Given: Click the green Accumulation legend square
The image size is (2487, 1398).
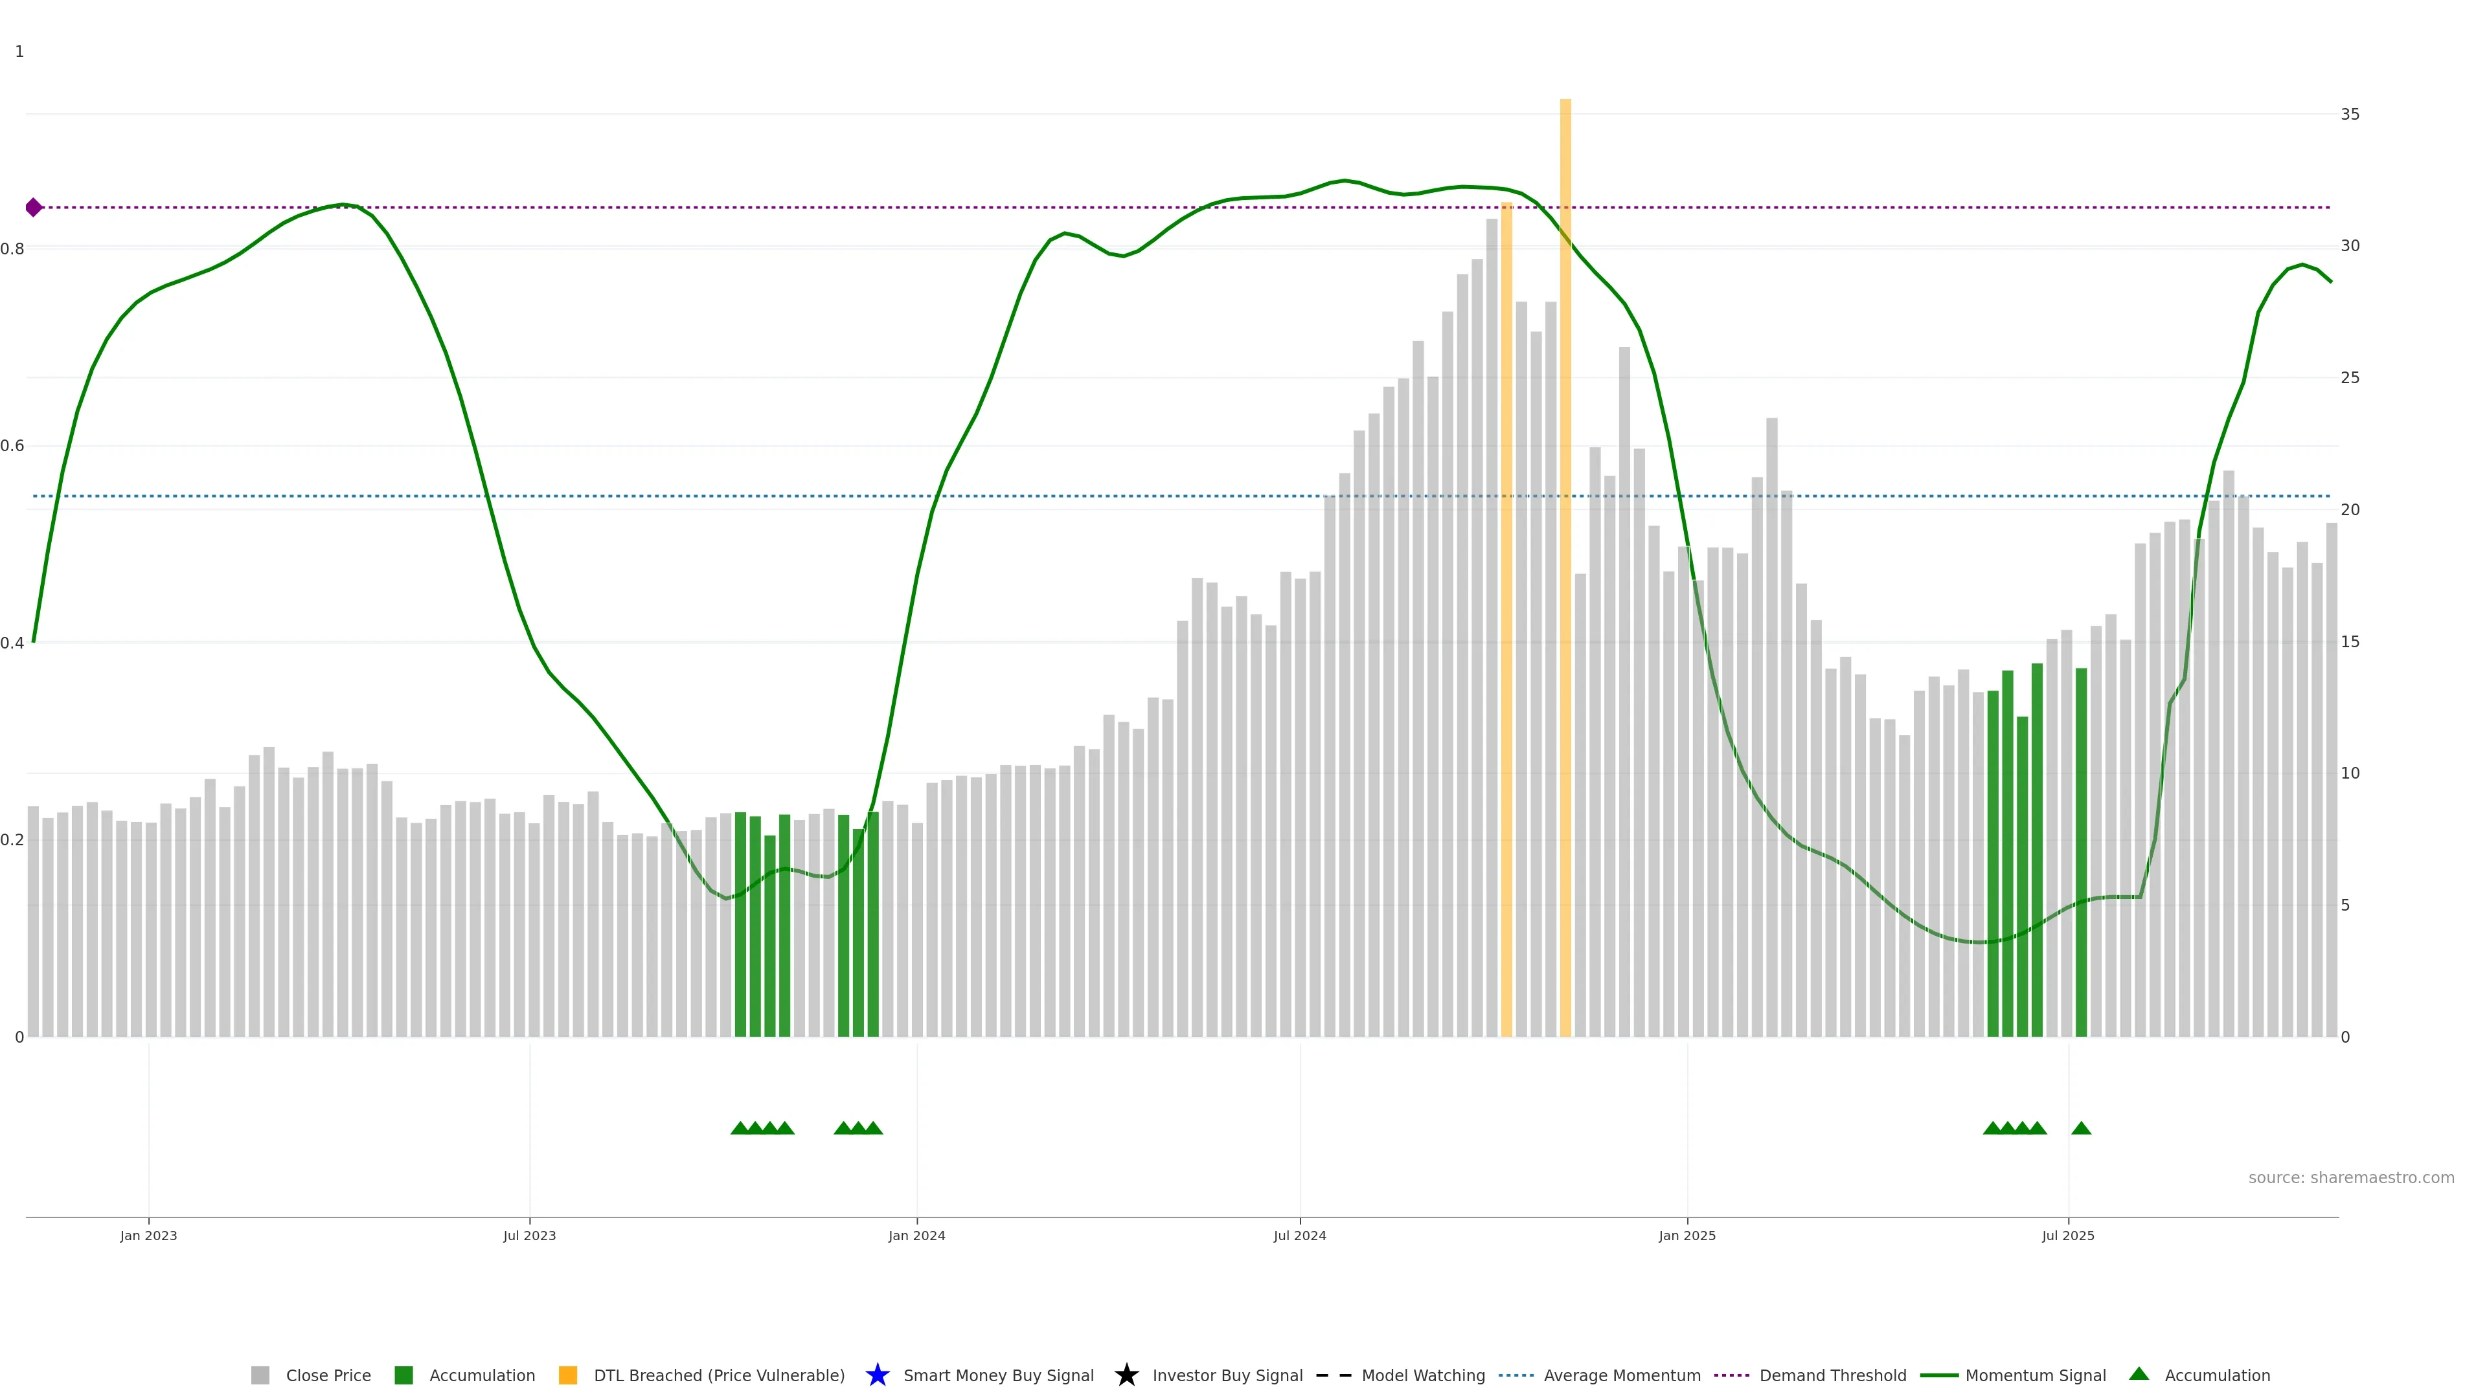Looking at the screenshot, I should (x=403, y=1375).
